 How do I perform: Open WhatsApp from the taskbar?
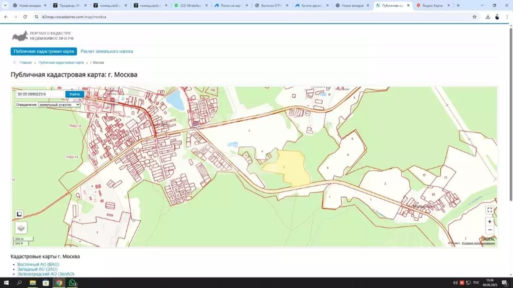tap(72, 283)
